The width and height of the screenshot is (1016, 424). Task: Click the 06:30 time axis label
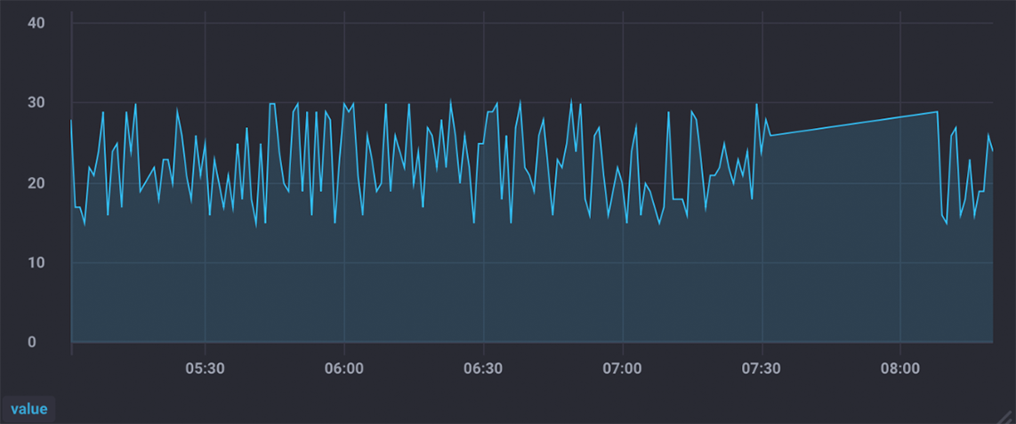[x=482, y=368]
